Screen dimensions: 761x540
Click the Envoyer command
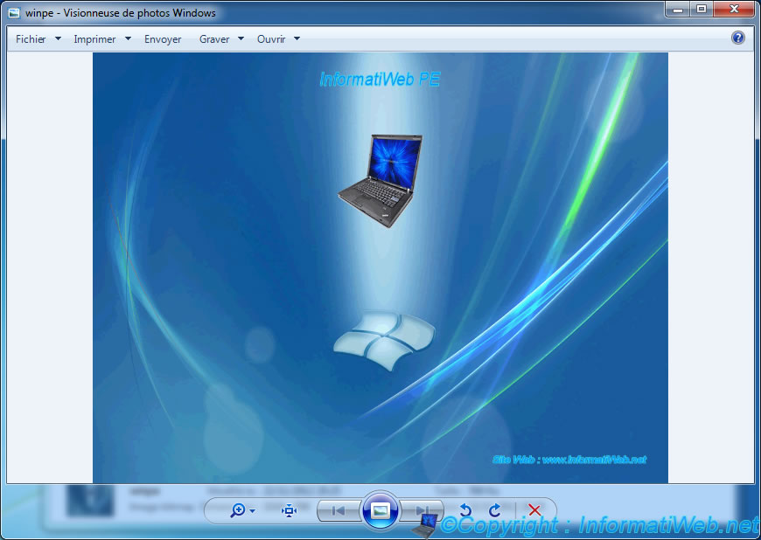tap(163, 38)
